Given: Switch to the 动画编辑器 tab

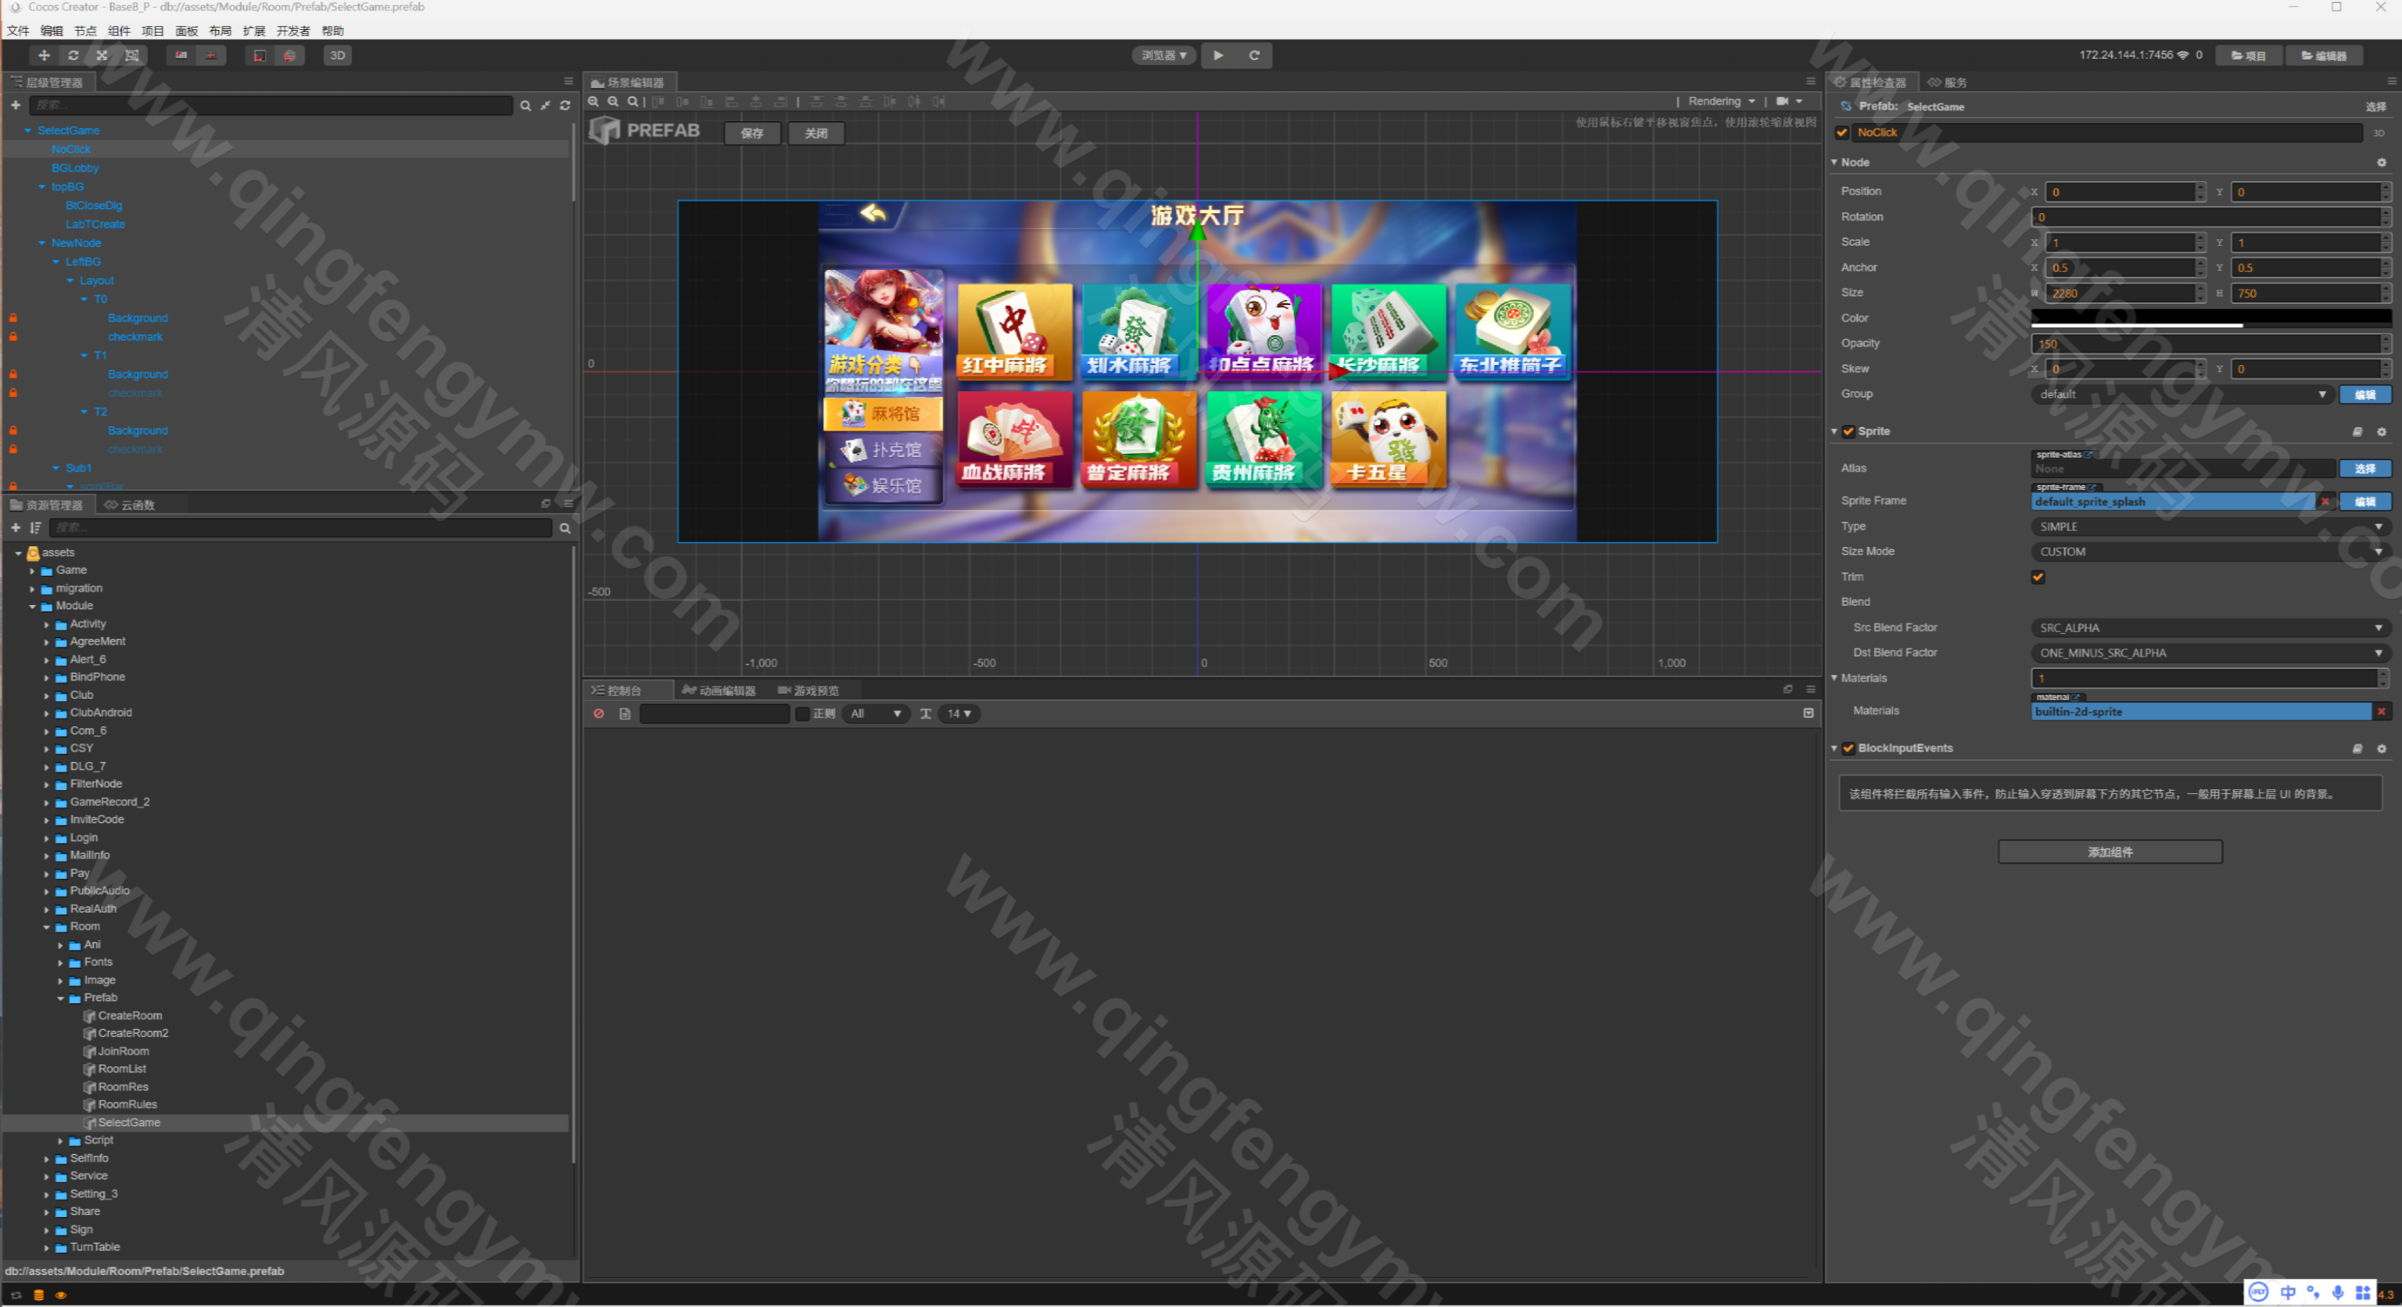Looking at the screenshot, I should [x=719, y=691].
